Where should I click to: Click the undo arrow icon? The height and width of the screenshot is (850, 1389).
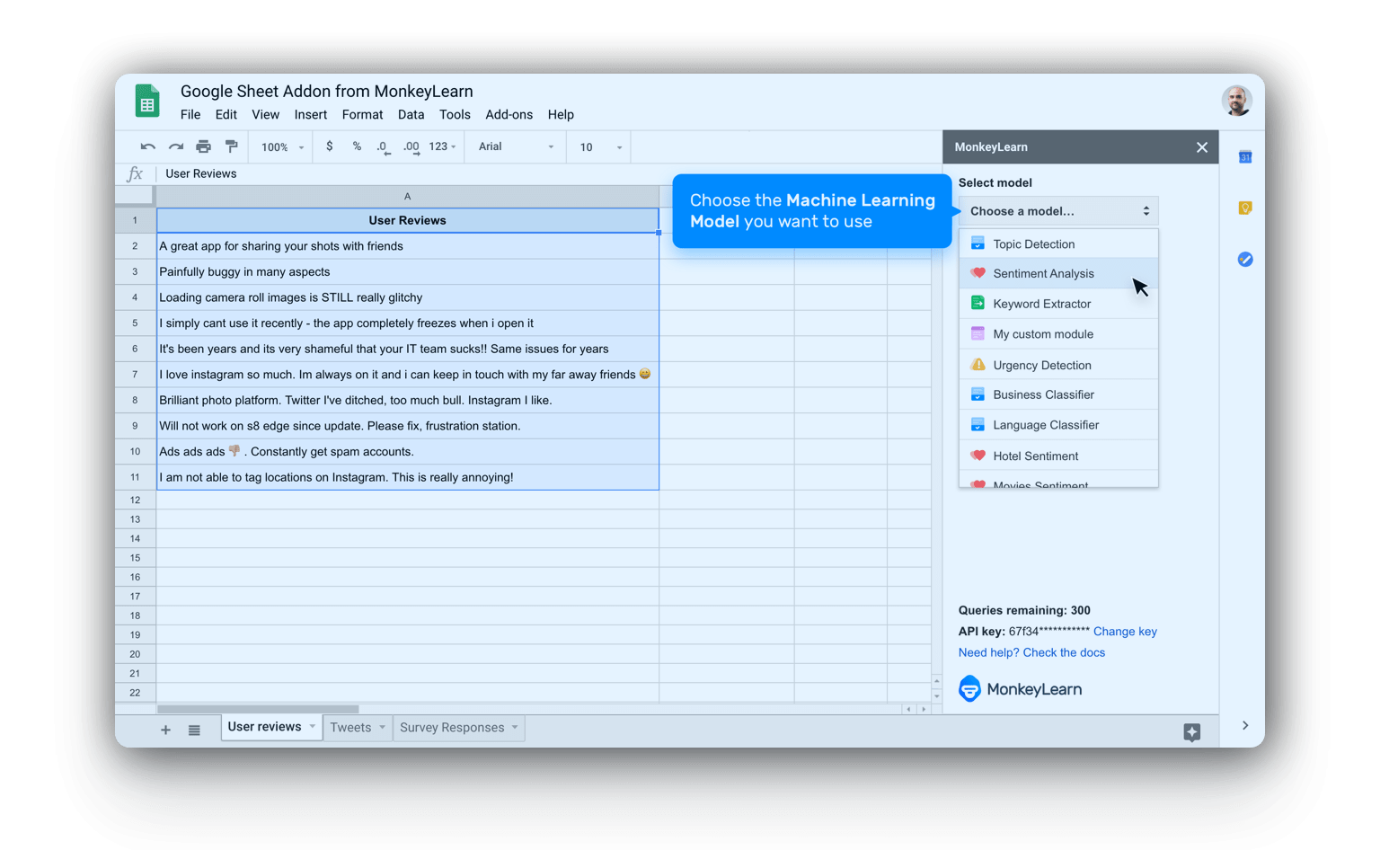point(147,146)
